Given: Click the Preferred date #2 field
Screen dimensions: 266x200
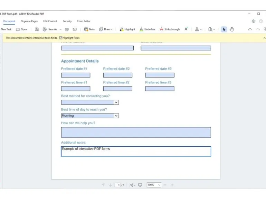Looking at the screenshot, I should click(x=118, y=75).
